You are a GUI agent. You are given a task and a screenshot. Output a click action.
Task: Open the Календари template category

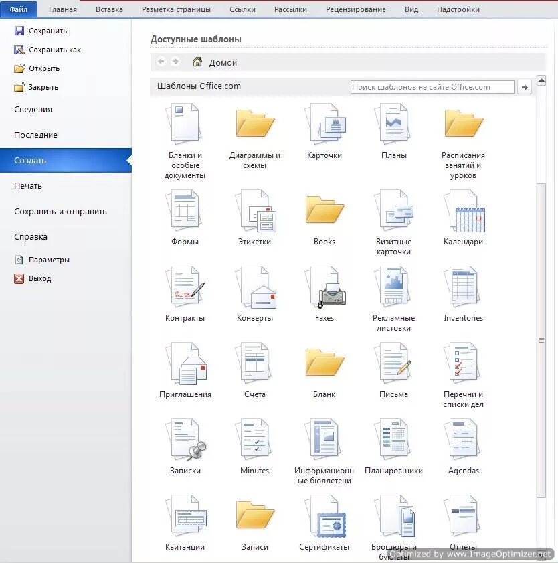tap(463, 217)
